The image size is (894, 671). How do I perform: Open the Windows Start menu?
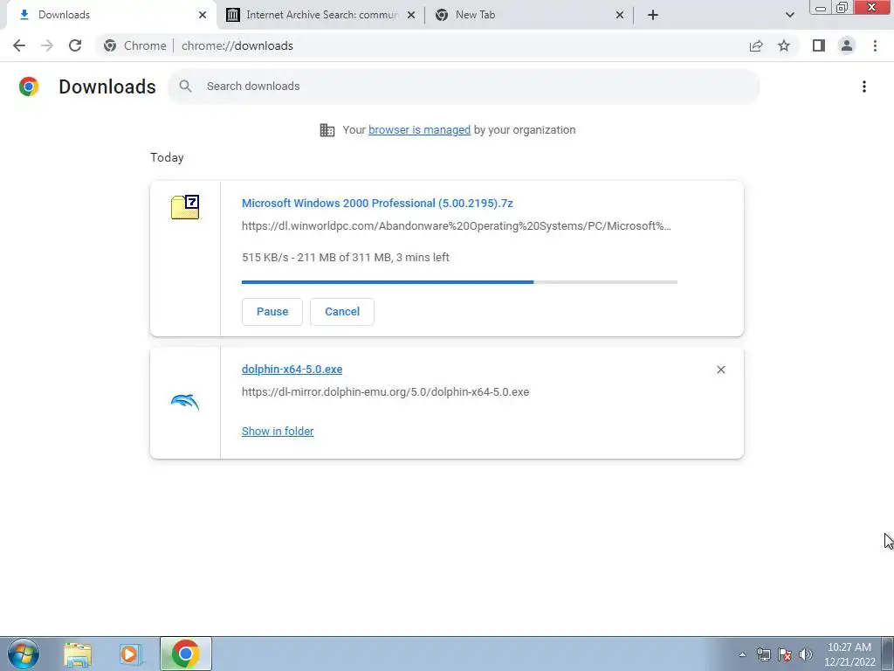[x=24, y=654]
